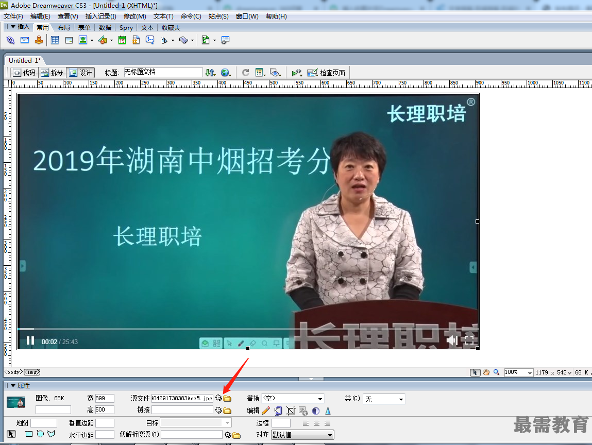Switch to the 收藏夹 insert tab

click(x=171, y=27)
